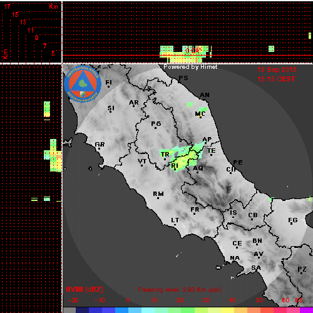Viewport: 313px width, 313px height.
Task: Click the gray swatch at color scale start
Action: point(69,310)
